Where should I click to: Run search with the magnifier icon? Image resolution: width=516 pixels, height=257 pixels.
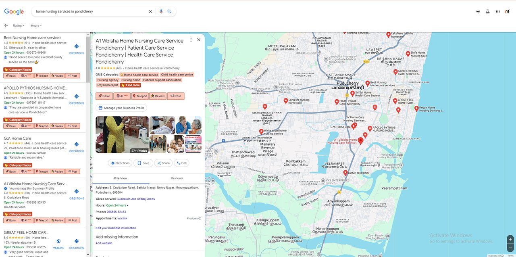click(169, 12)
